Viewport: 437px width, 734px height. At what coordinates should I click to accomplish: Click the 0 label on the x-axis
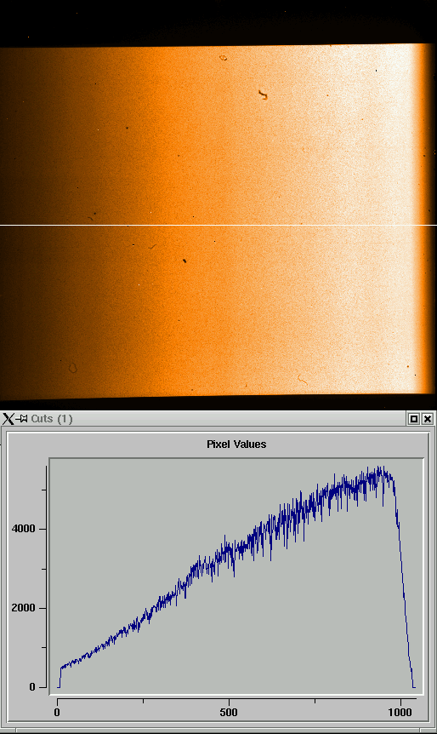tap(57, 713)
